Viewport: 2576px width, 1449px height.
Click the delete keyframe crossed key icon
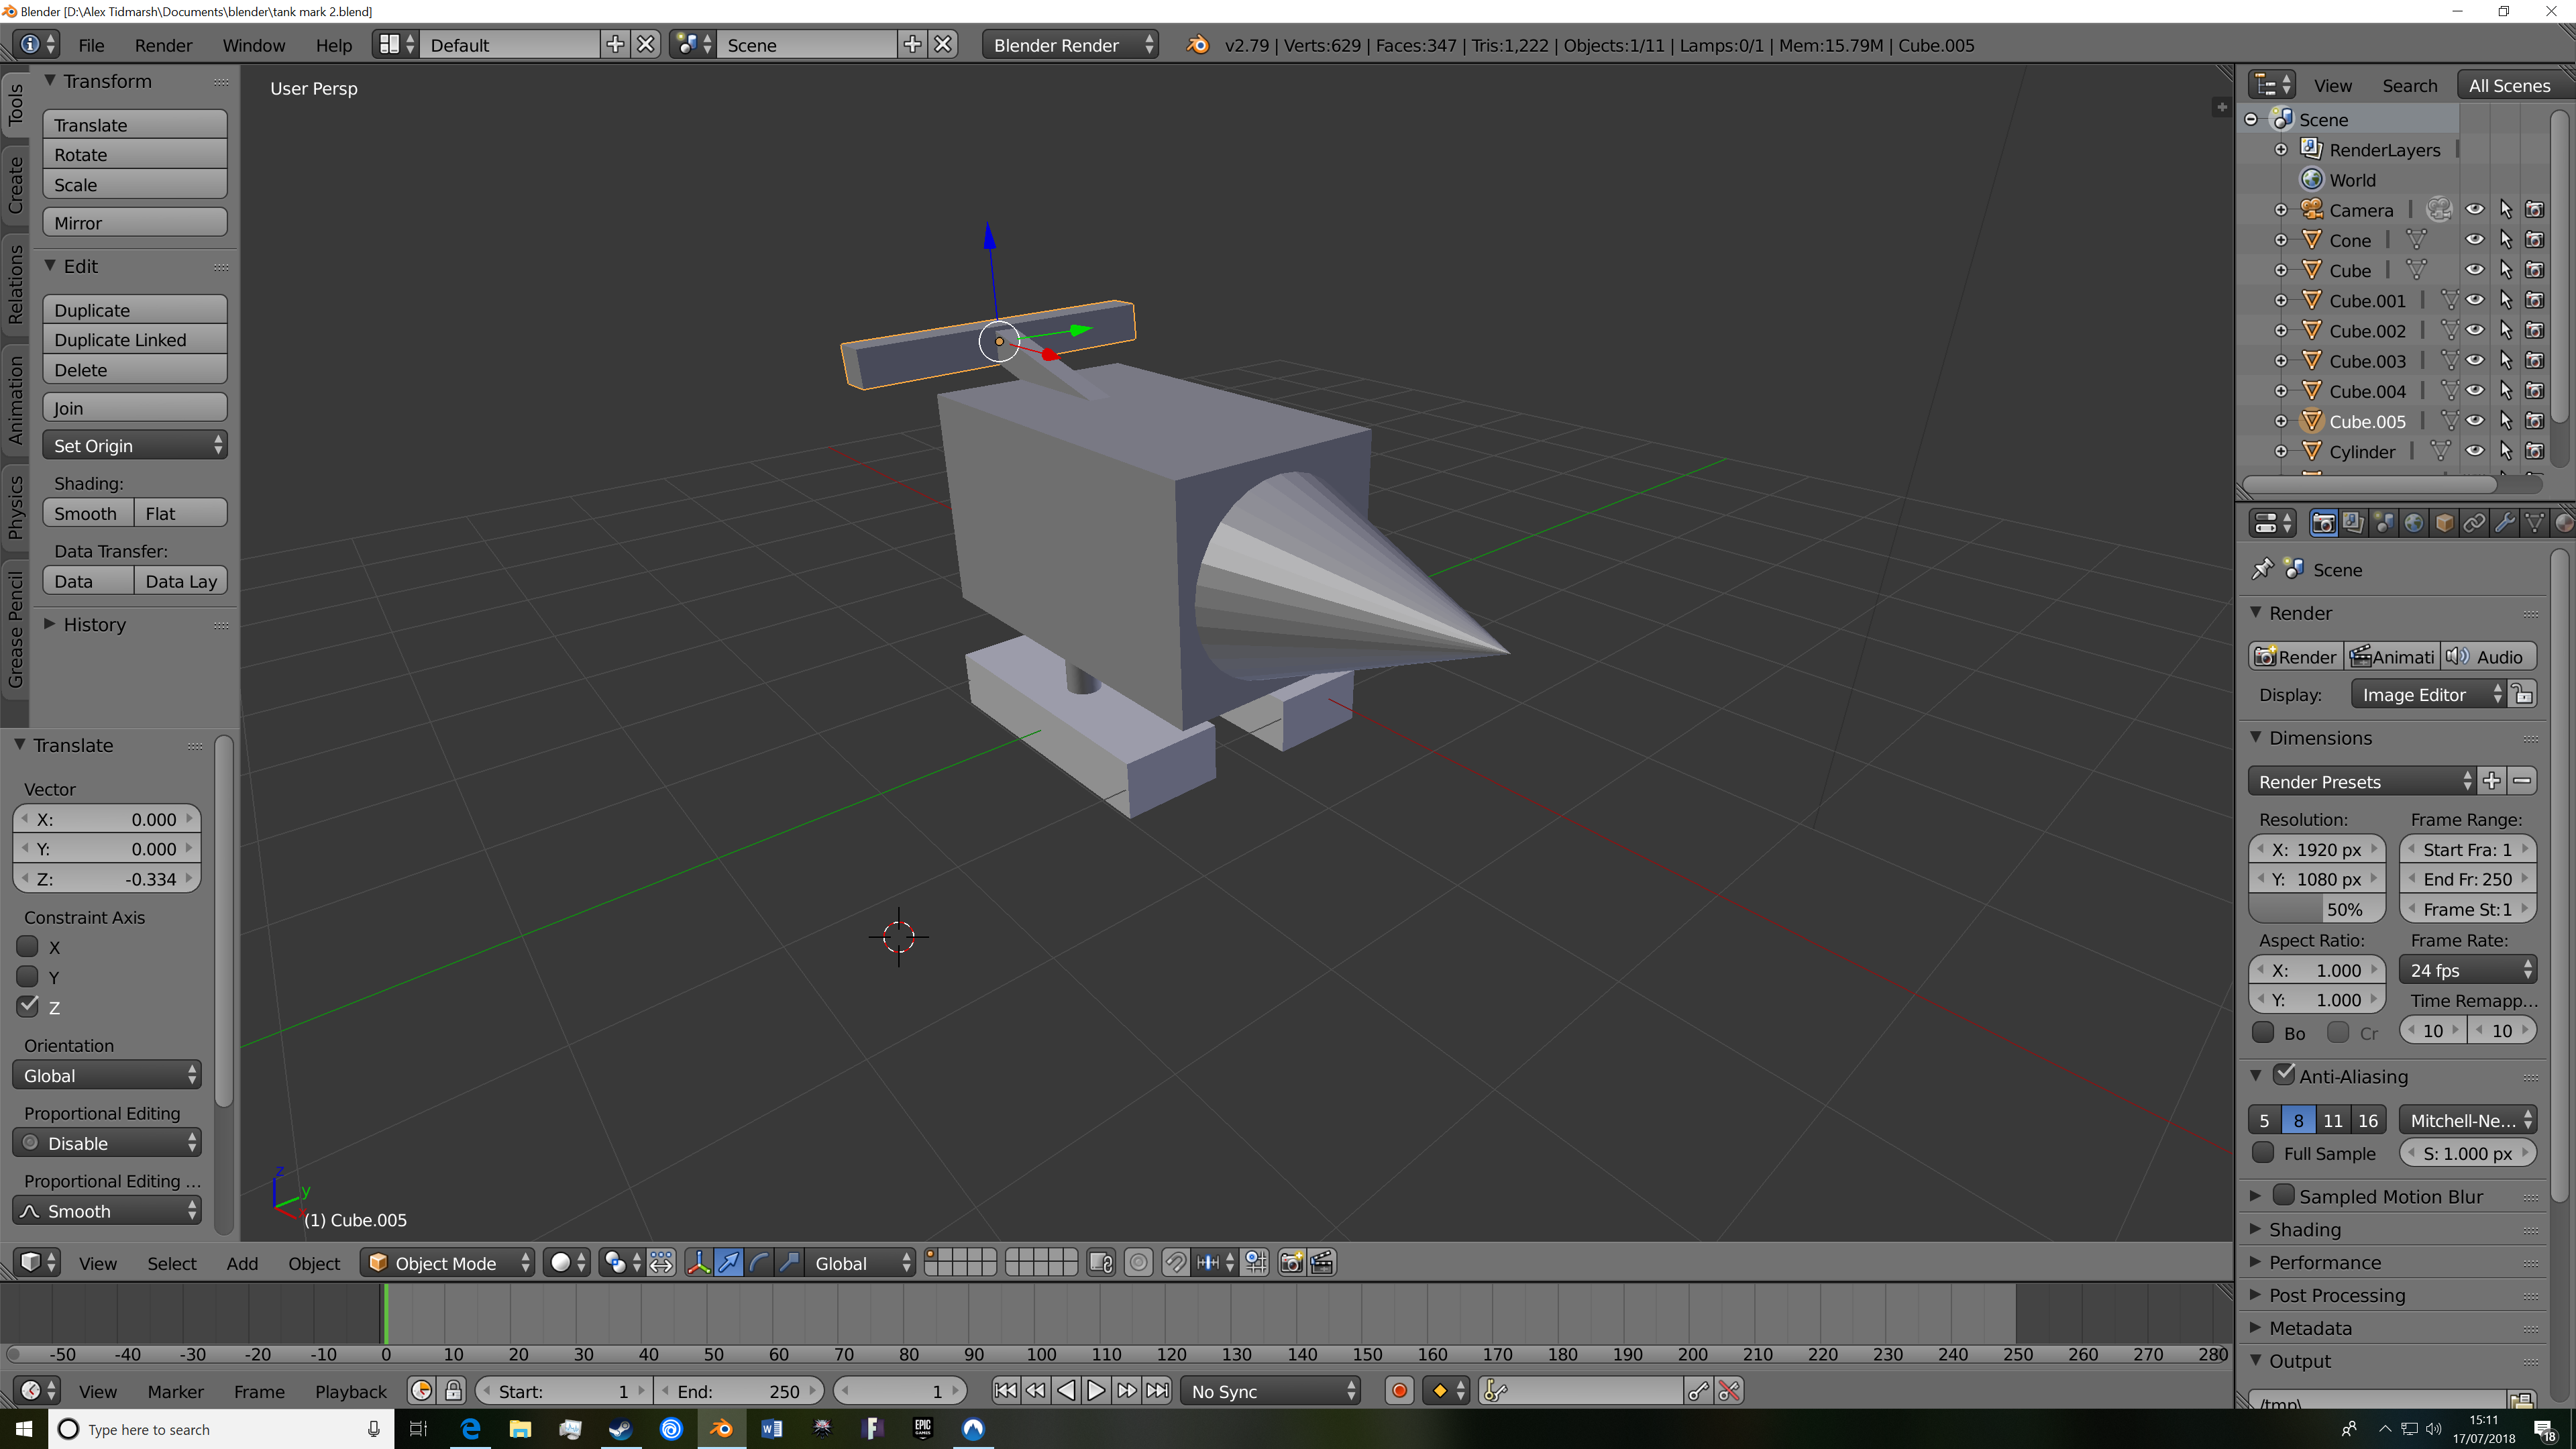click(1729, 1391)
